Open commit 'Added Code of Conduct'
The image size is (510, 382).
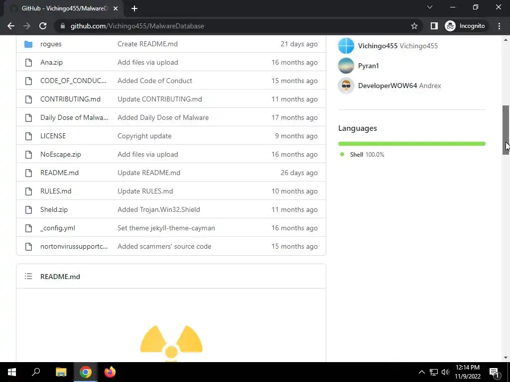coord(155,81)
